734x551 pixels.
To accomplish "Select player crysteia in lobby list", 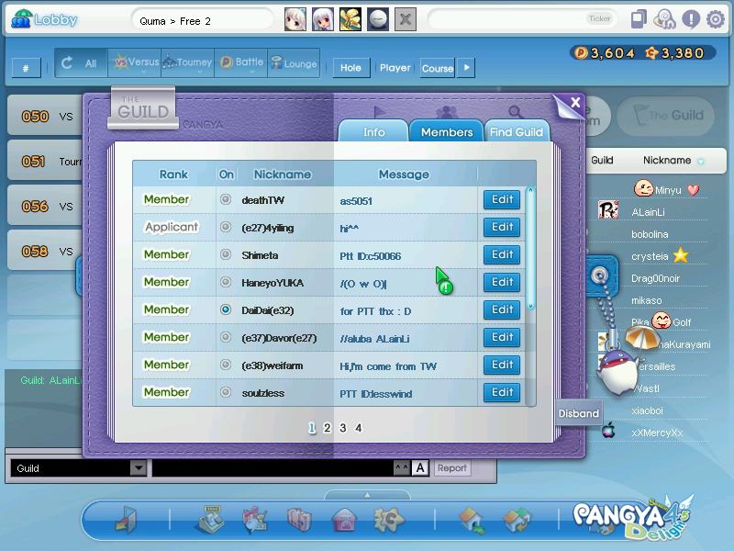I will [650, 256].
